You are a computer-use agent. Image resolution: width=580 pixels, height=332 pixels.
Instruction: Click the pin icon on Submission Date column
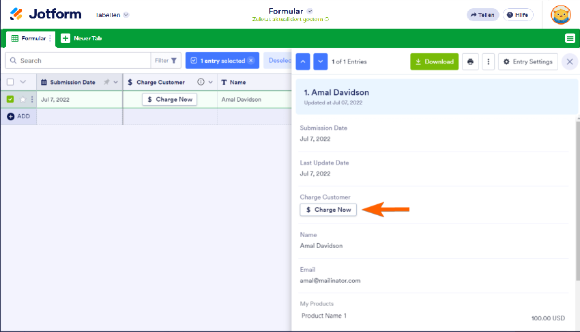(106, 82)
